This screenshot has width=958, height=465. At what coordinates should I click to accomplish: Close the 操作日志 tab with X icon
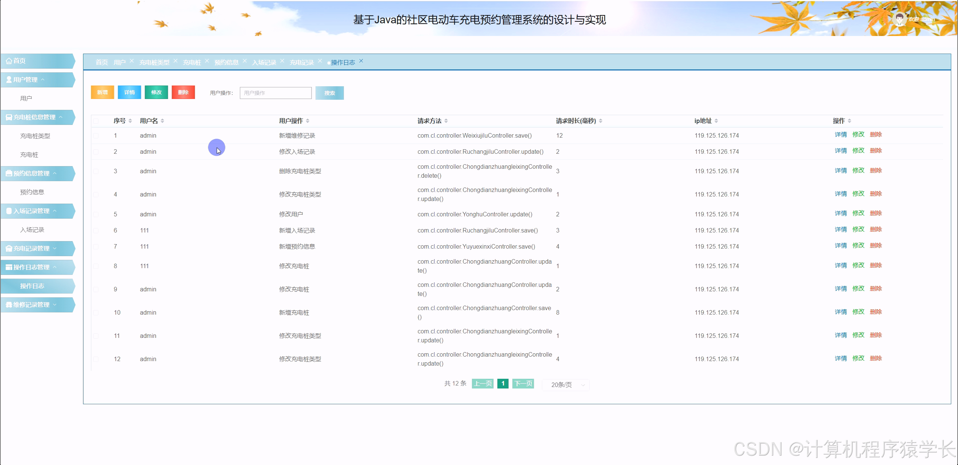361,61
